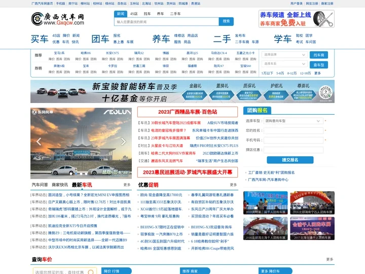
Task: Open 2018宾阳 group-buy thumbnail
Action: coord(265,202)
